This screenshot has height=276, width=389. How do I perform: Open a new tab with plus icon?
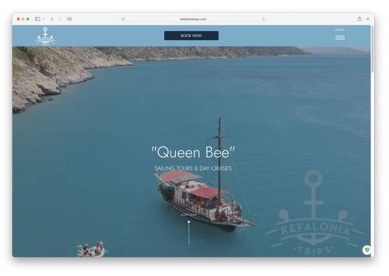(368, 19)
